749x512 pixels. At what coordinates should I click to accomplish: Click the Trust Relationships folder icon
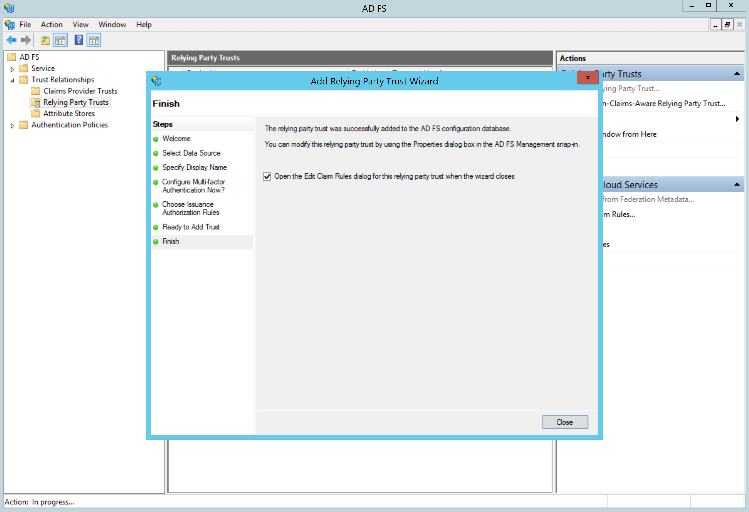[23, 80]
